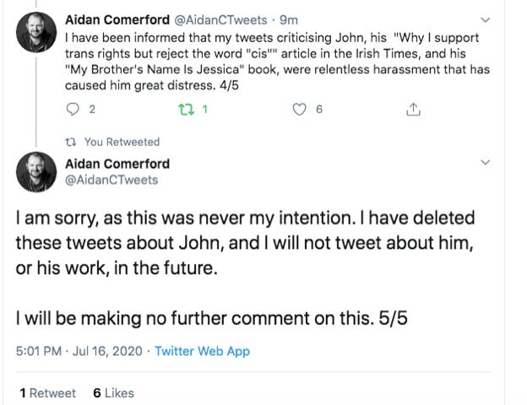Click the profile photo on the main tweet
The image size is (527, 405).
pyautogui.click(x=35, y=172)
